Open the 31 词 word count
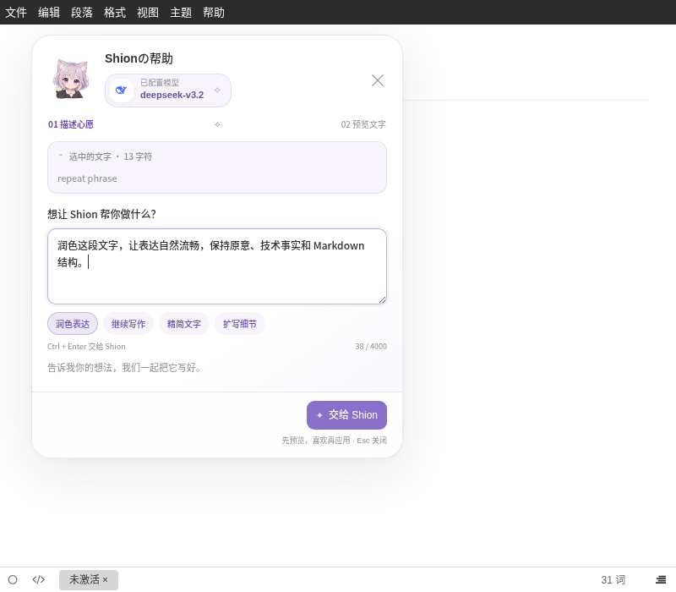The height and width of the screenshot is (592, 676). point(613,579)
